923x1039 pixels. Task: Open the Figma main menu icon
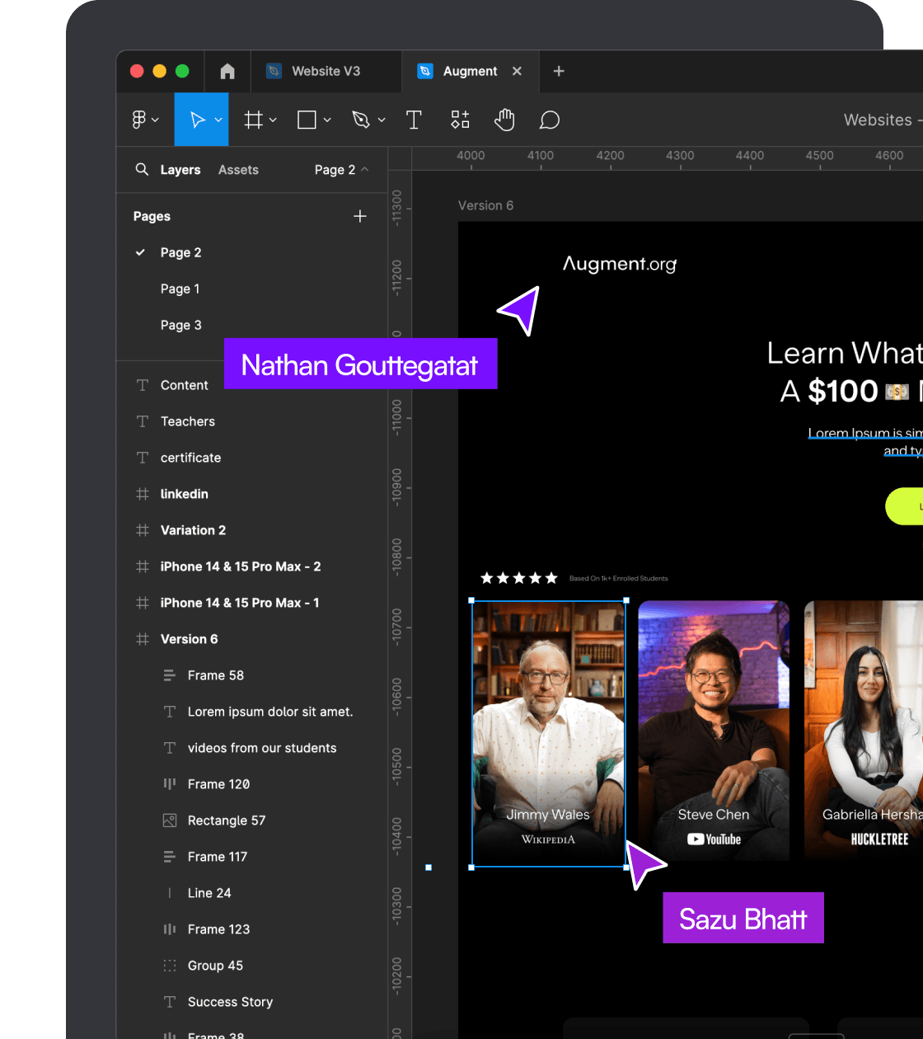click(139, 120)
